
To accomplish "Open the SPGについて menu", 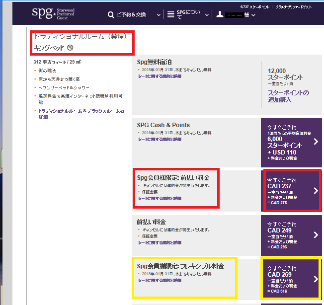I will pos(188,15).
